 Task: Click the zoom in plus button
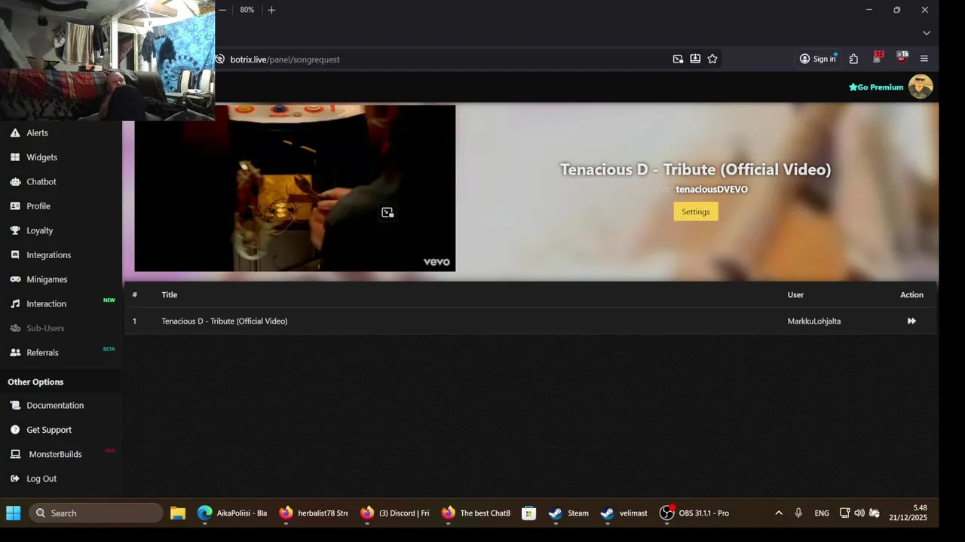coord(271,10)
